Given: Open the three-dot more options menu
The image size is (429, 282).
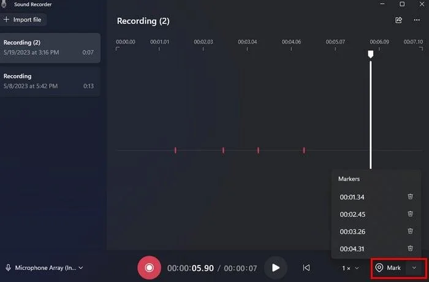Looking at the screenshot, I should 417,20.
